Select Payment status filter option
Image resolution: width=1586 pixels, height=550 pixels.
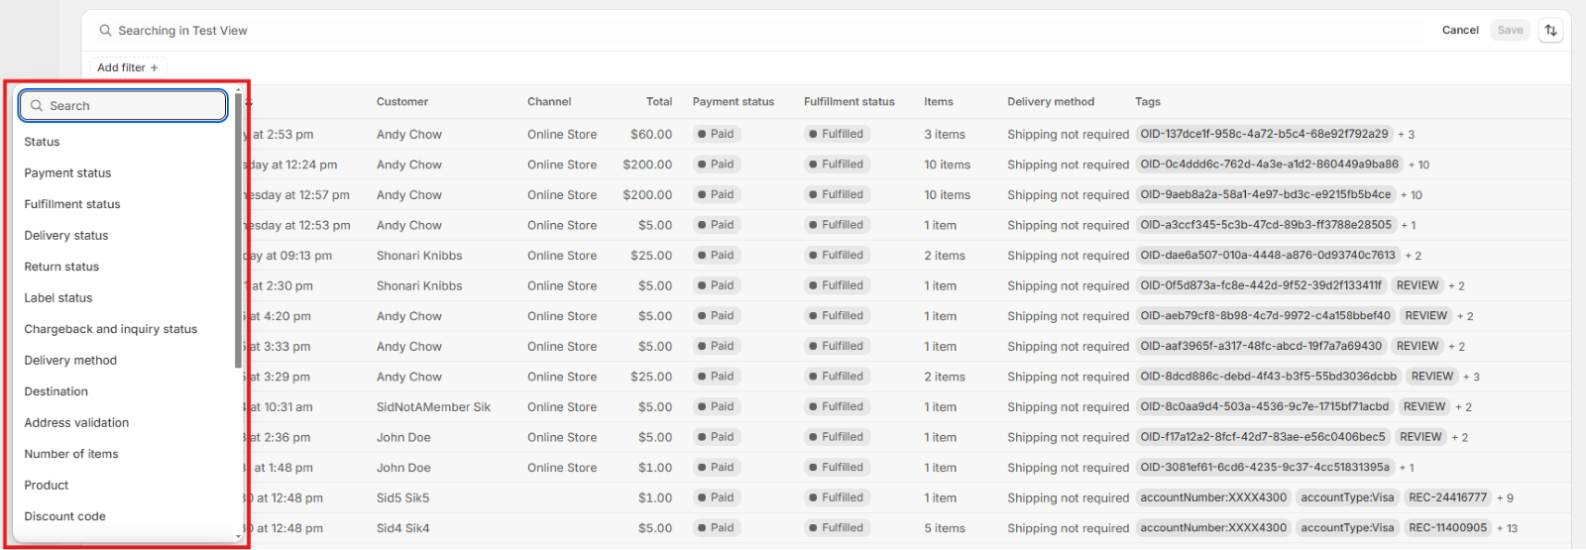(x=67, y=173)
